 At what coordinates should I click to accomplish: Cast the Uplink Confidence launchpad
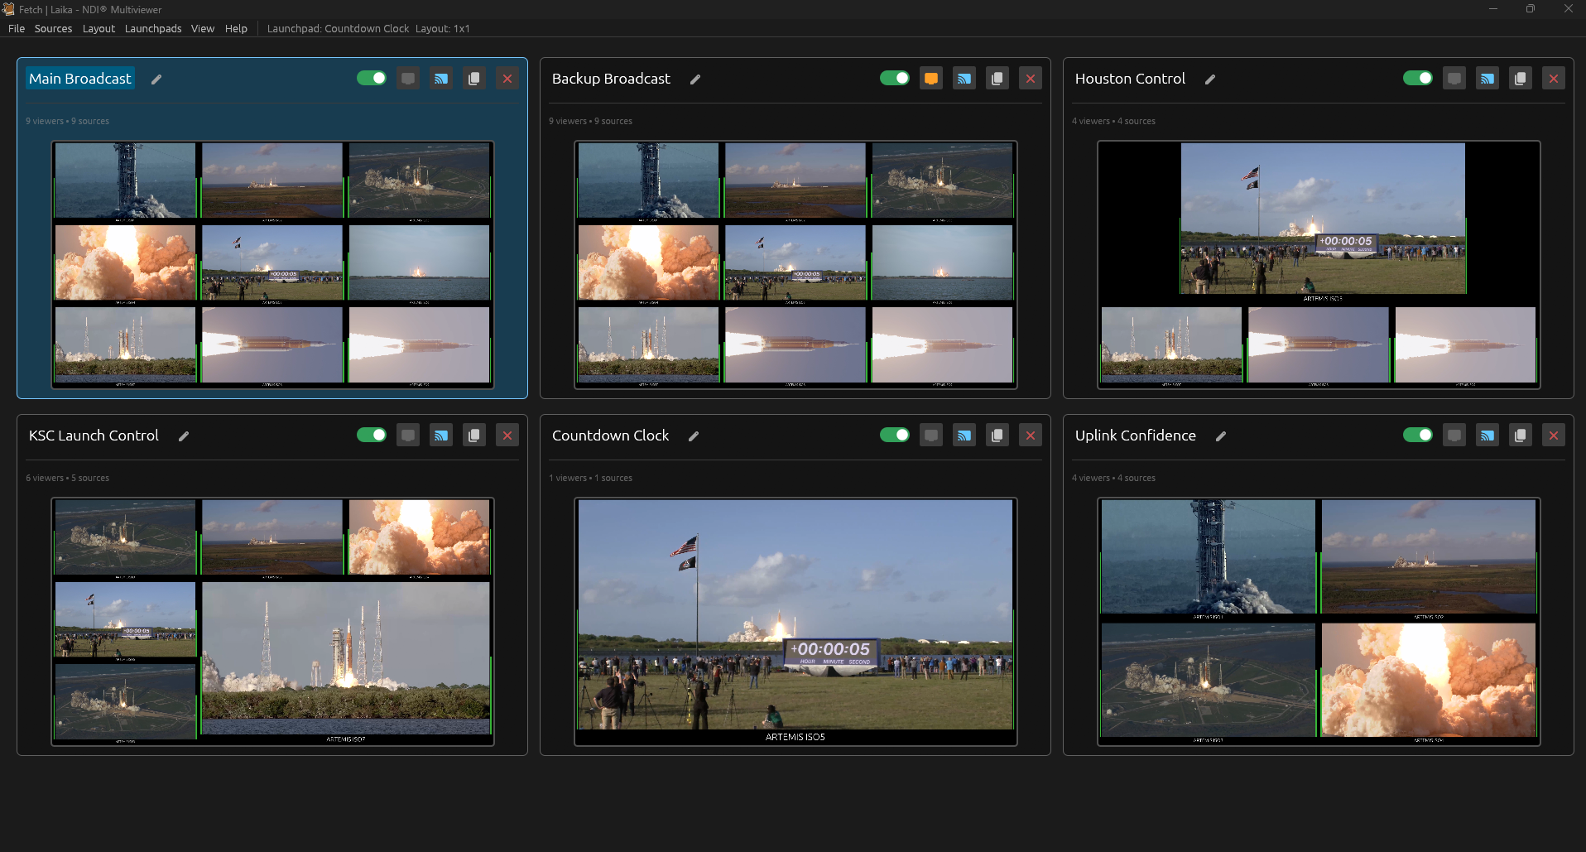coord(1487,434)
